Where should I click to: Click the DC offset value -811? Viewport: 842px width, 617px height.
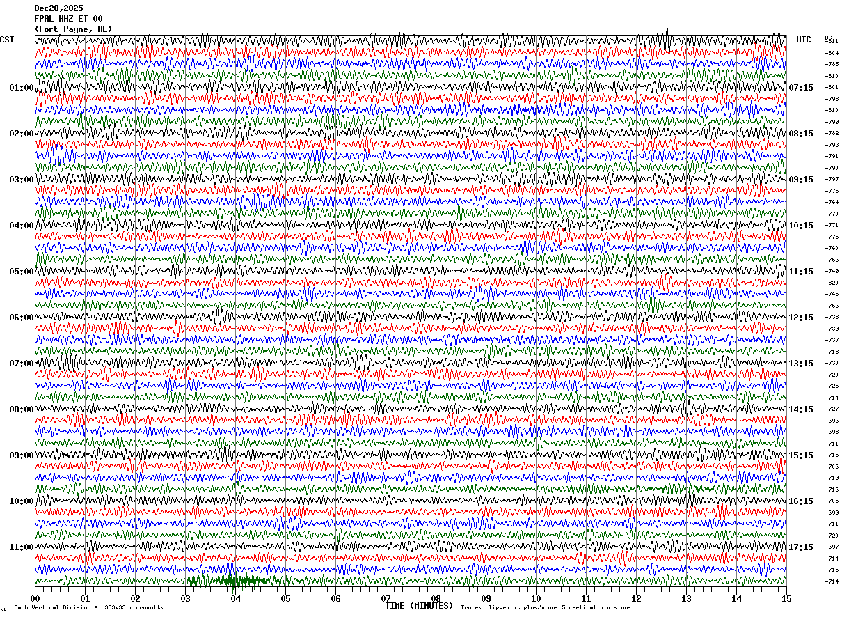832,42
